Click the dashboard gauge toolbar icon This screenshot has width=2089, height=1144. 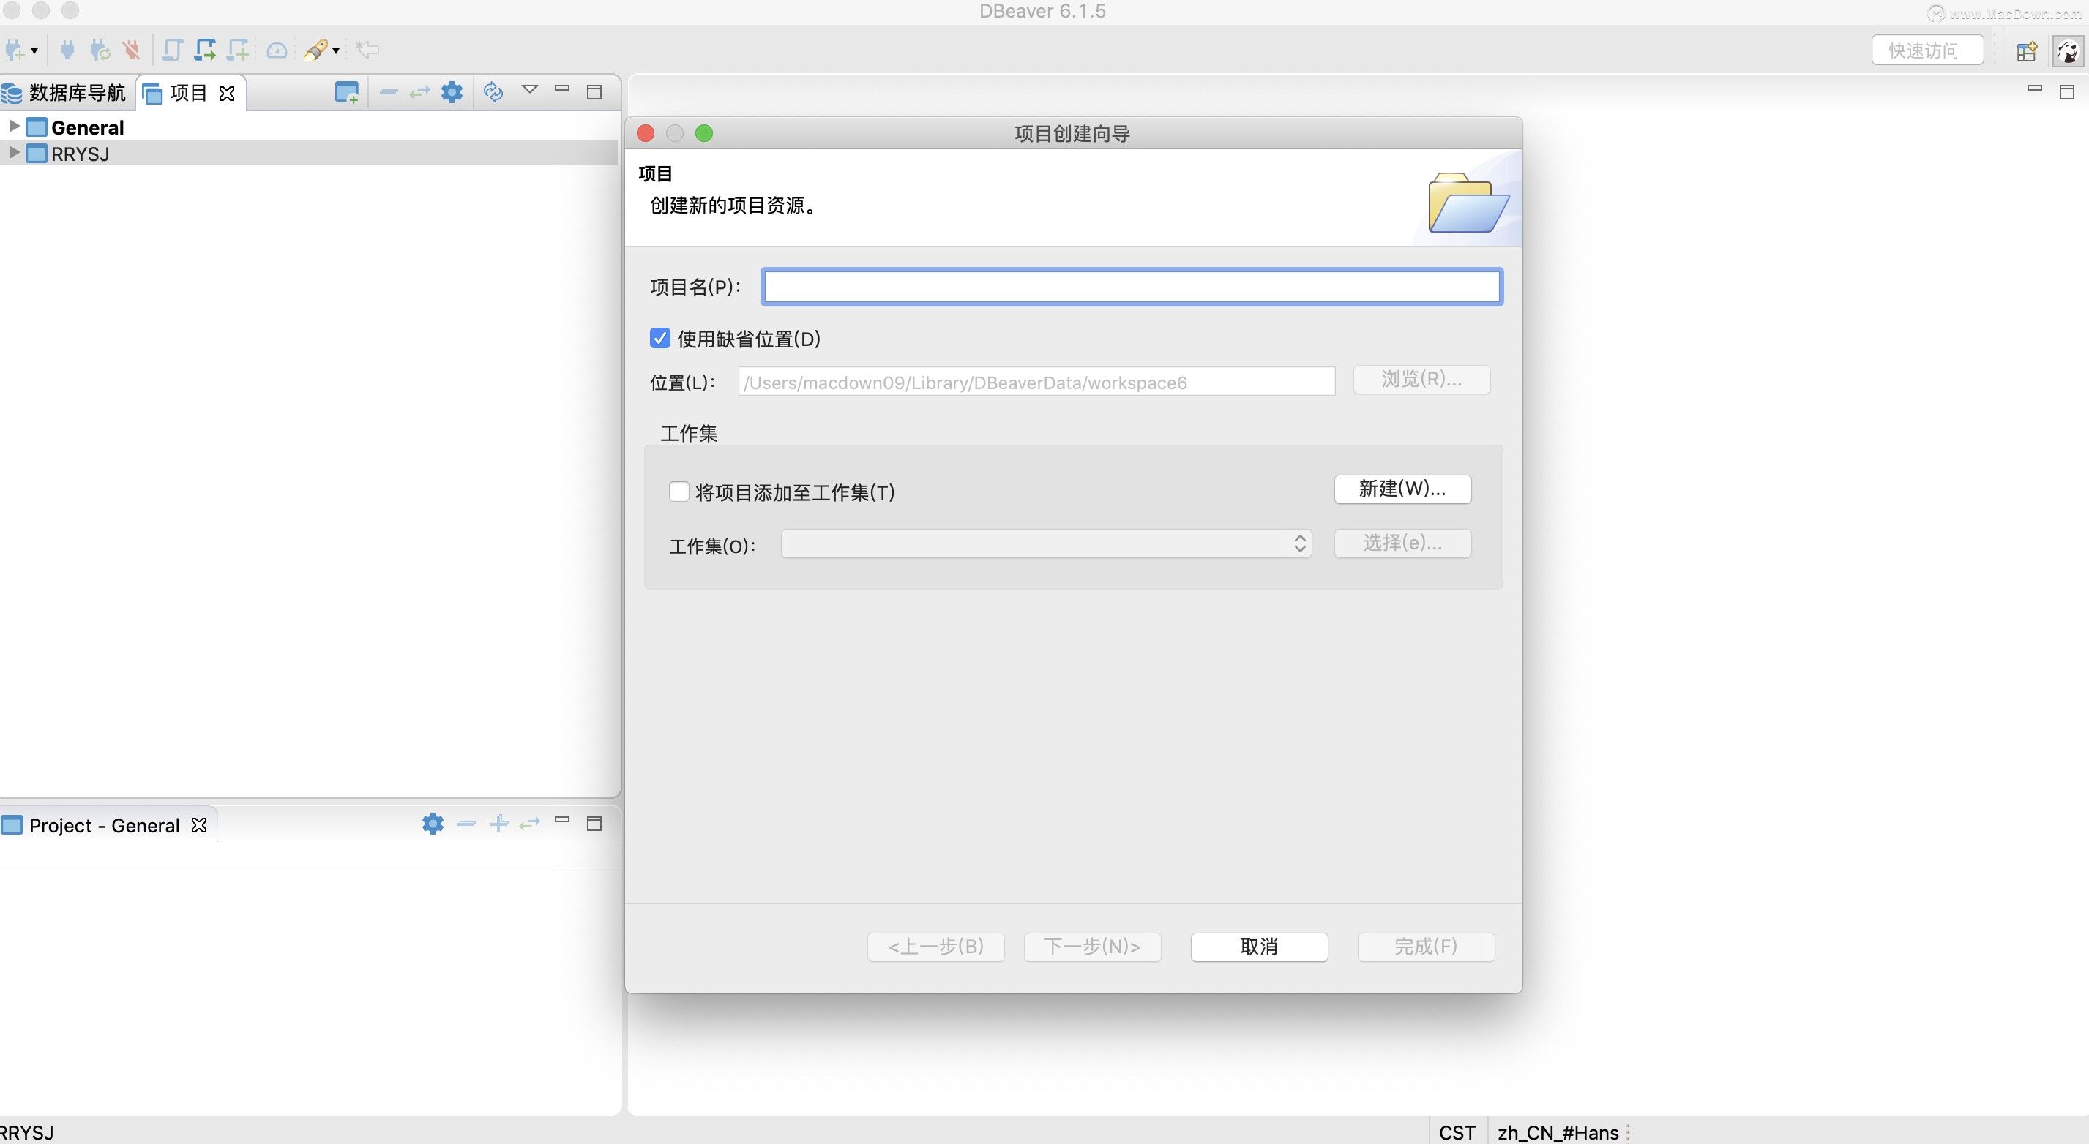(x=277, y=50)
